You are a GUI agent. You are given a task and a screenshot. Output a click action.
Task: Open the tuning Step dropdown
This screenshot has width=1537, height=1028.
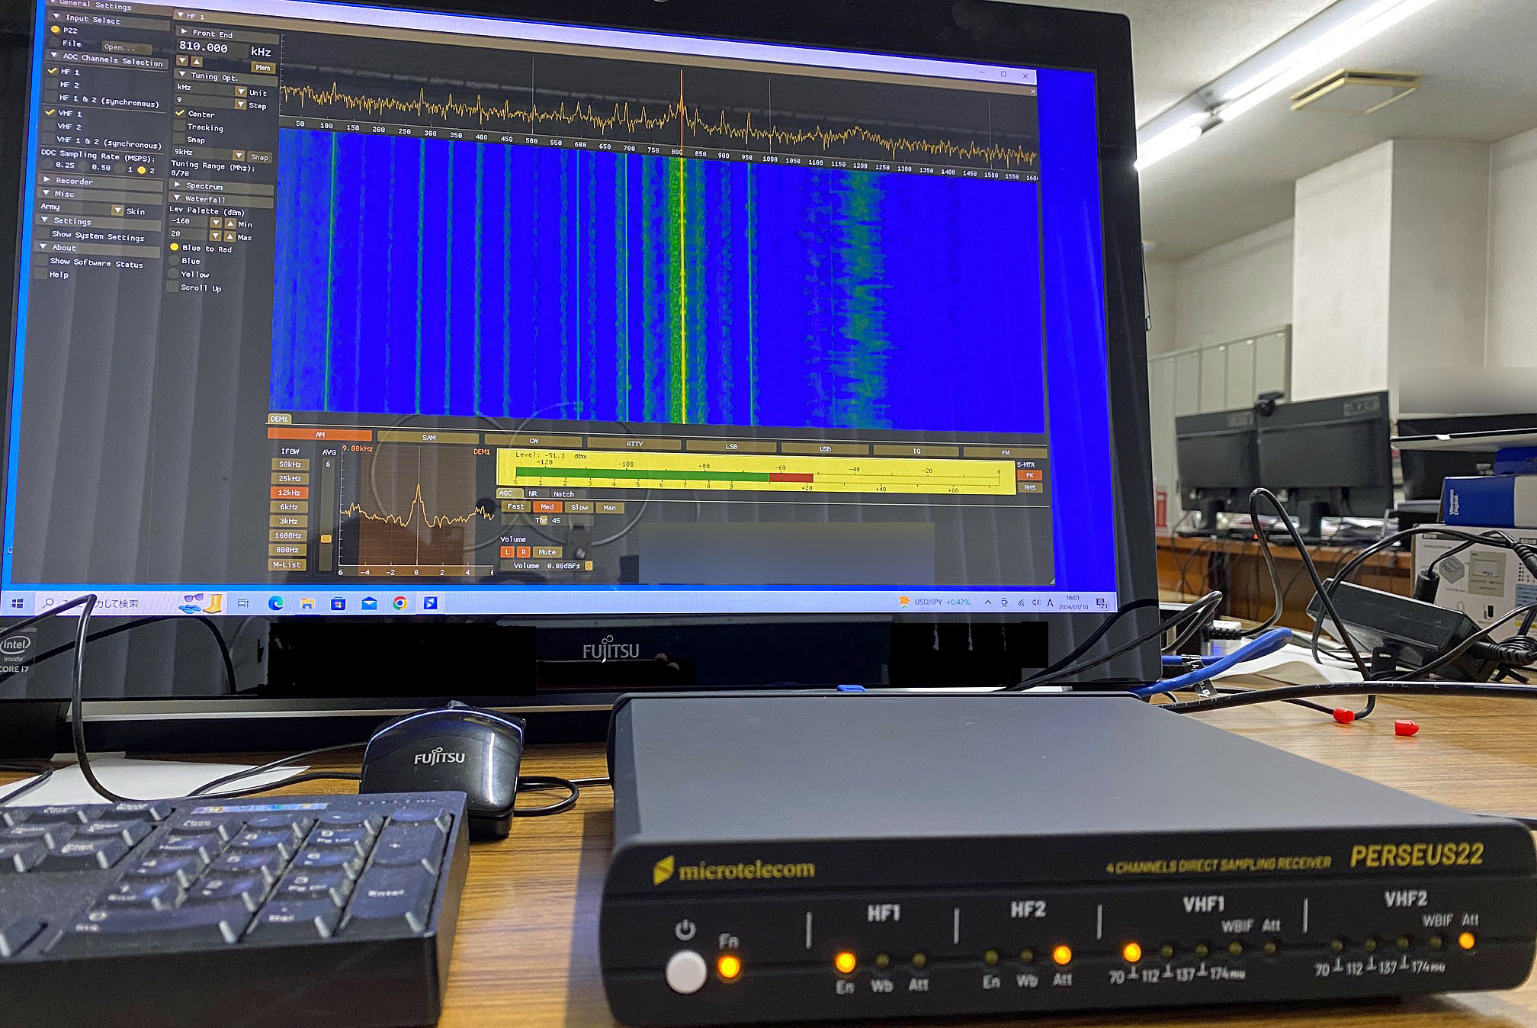(240, 104)
